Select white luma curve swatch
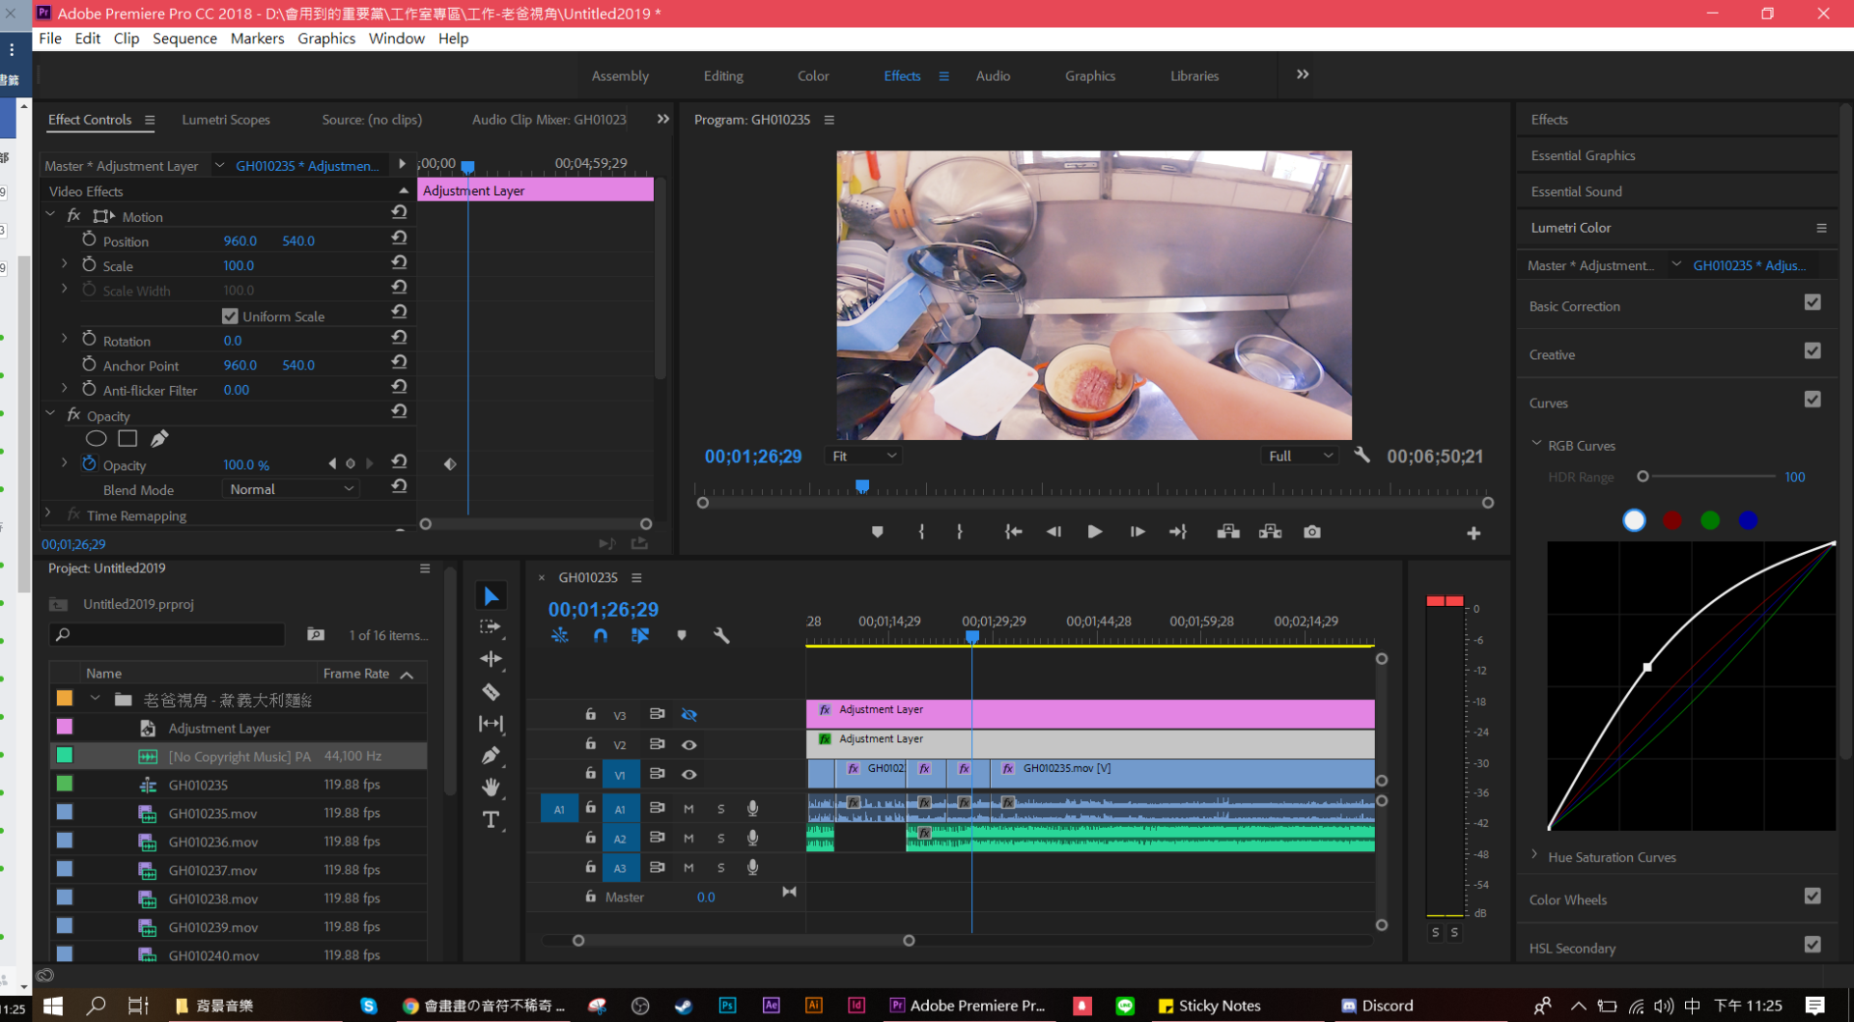 coord(1634,520)
